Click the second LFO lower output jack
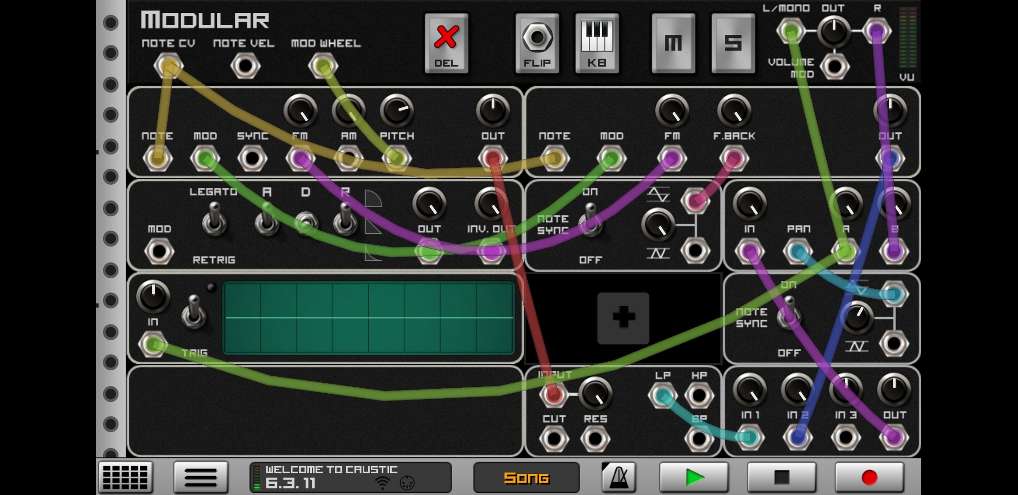1018x495 pixels. coord(894,344)
